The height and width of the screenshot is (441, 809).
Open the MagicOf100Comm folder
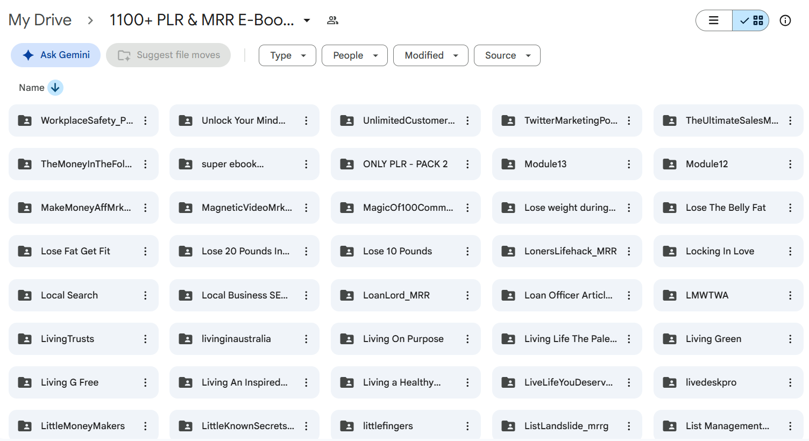click(x=406, y=208)
